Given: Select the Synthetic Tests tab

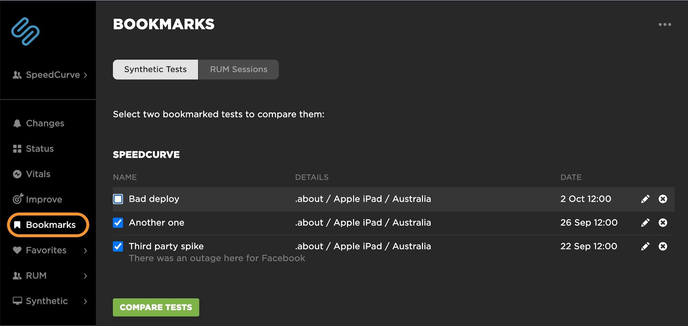Looking at the screenshot, I should pos(155,69).
